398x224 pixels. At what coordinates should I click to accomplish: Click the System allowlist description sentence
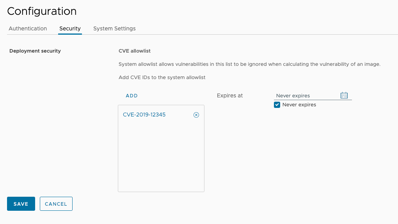pos(249,64)
